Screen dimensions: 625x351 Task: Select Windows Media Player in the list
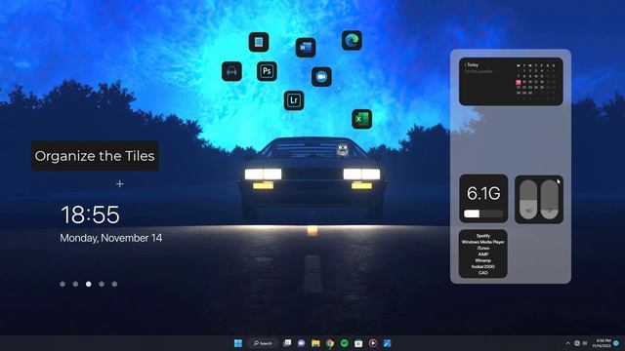pyautogui.click(x=483, y=242)
